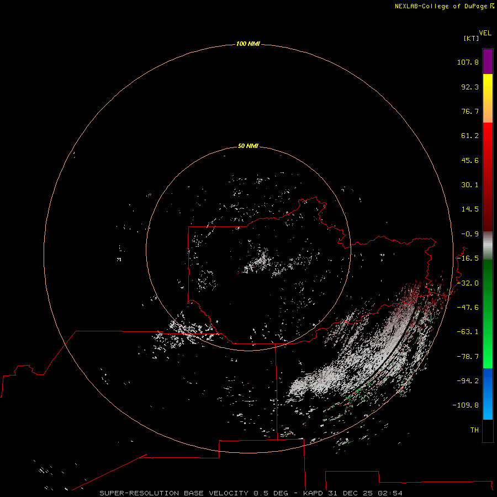Screen dimensions: 497x497
Task: Click the NEXLAB-College of DuPage header text
Action: click(x=441, y=6)
